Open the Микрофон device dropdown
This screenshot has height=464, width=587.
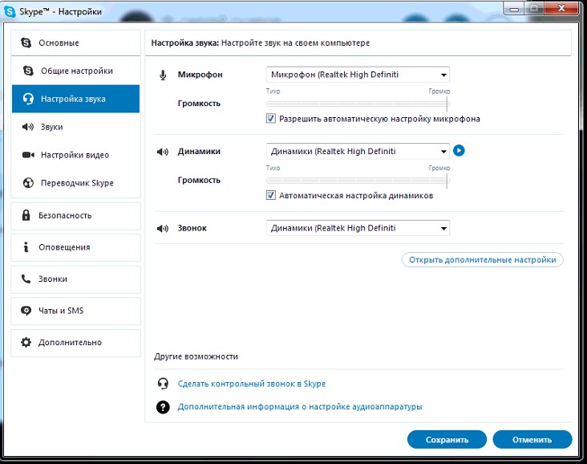(358, 75)
